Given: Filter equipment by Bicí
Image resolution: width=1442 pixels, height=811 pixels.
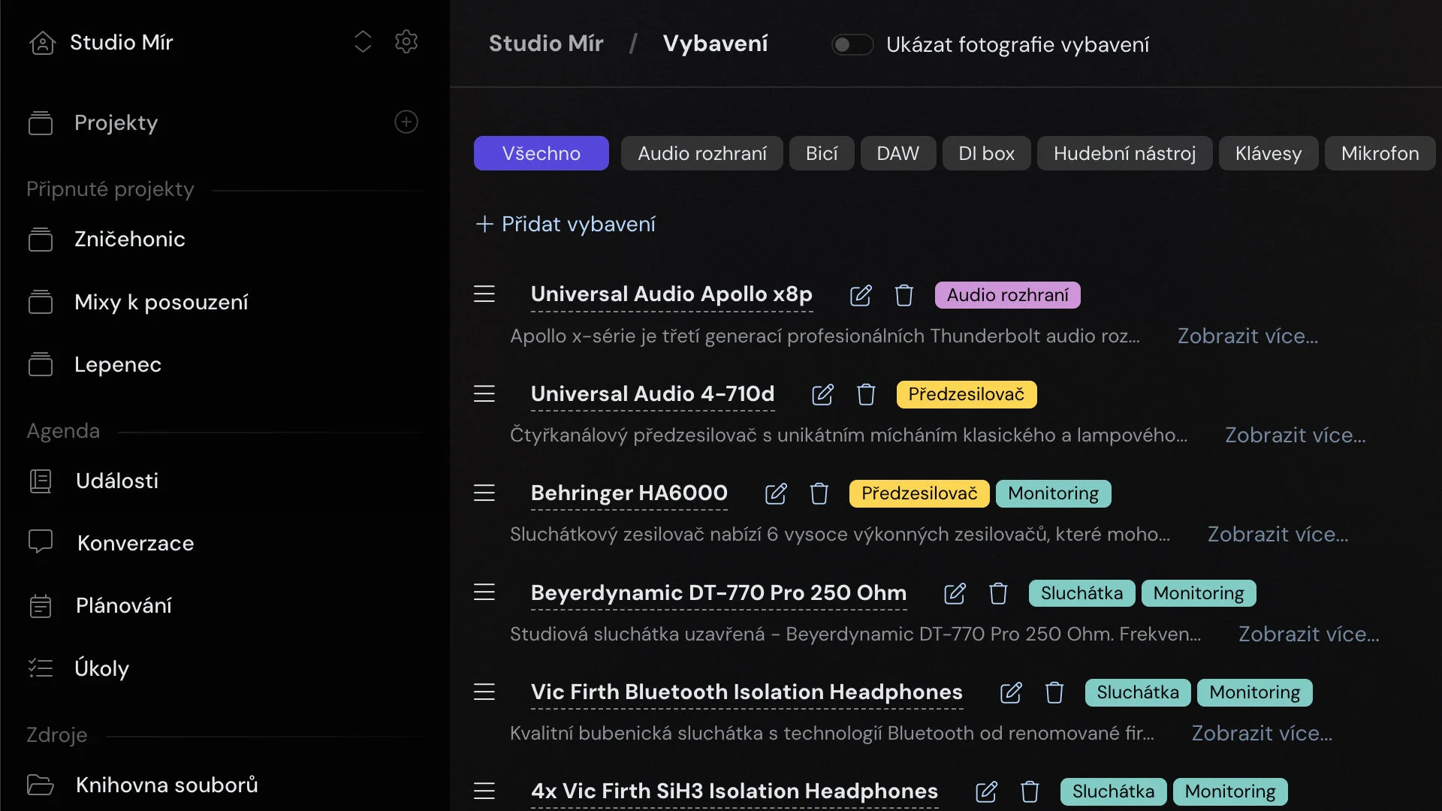Looking at the screenshot, I should click(822, 153).
